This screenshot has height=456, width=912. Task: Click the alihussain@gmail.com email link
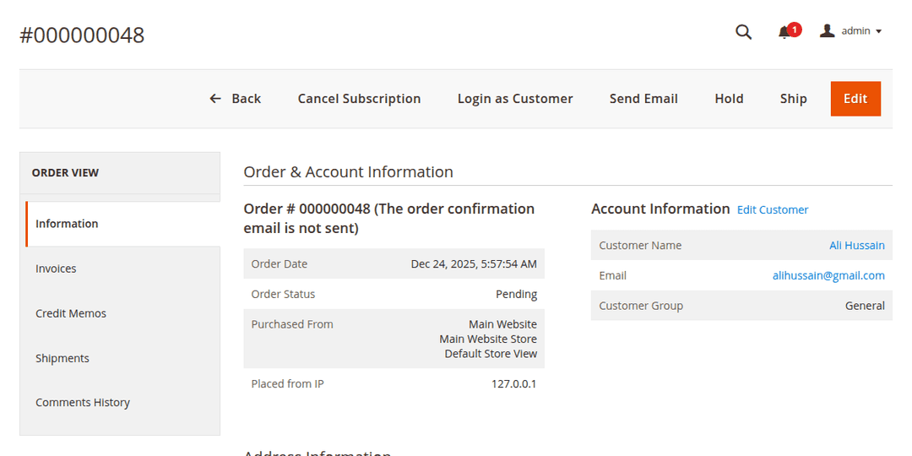pyautogui.click(x=828, y=275)
